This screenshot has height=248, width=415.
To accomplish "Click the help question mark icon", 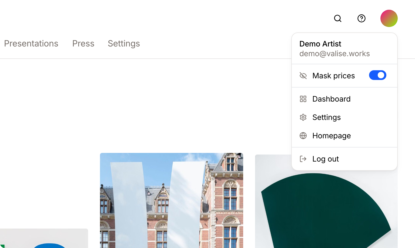I will pyautogui.click(x=362, y=18).
